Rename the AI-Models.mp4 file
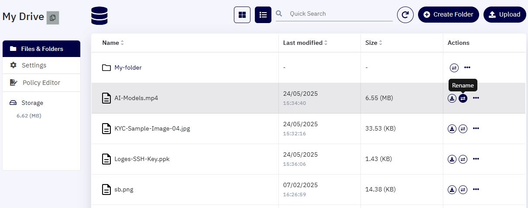528x208 pixels. click(463, 98)
